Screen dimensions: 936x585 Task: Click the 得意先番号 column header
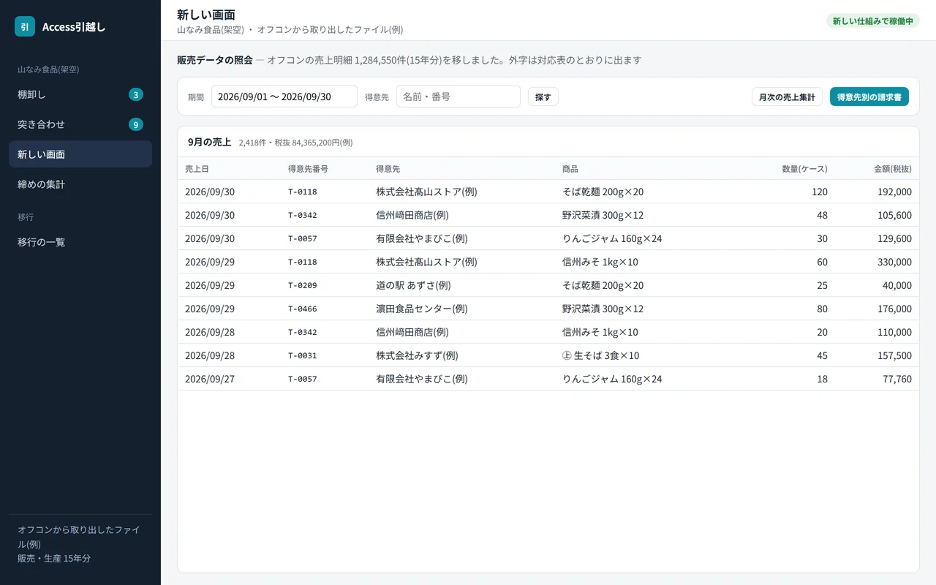click(308, 169)
